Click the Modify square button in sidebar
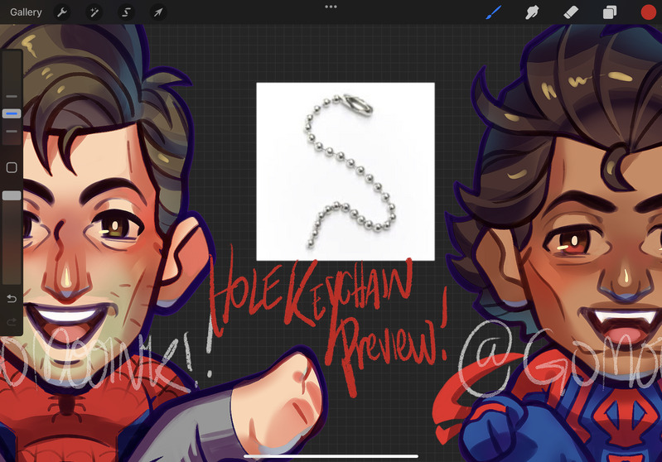This screenshot has height=462, width=662. 12,167
